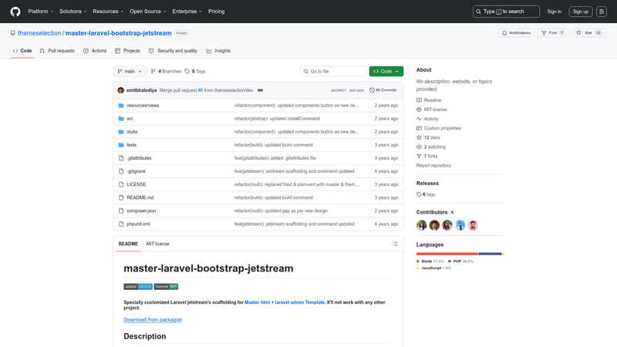Screen dimensions: 617x347
Task: Open 6 tags under Releases
Action: pyautogui.click(x=426, y=194)
